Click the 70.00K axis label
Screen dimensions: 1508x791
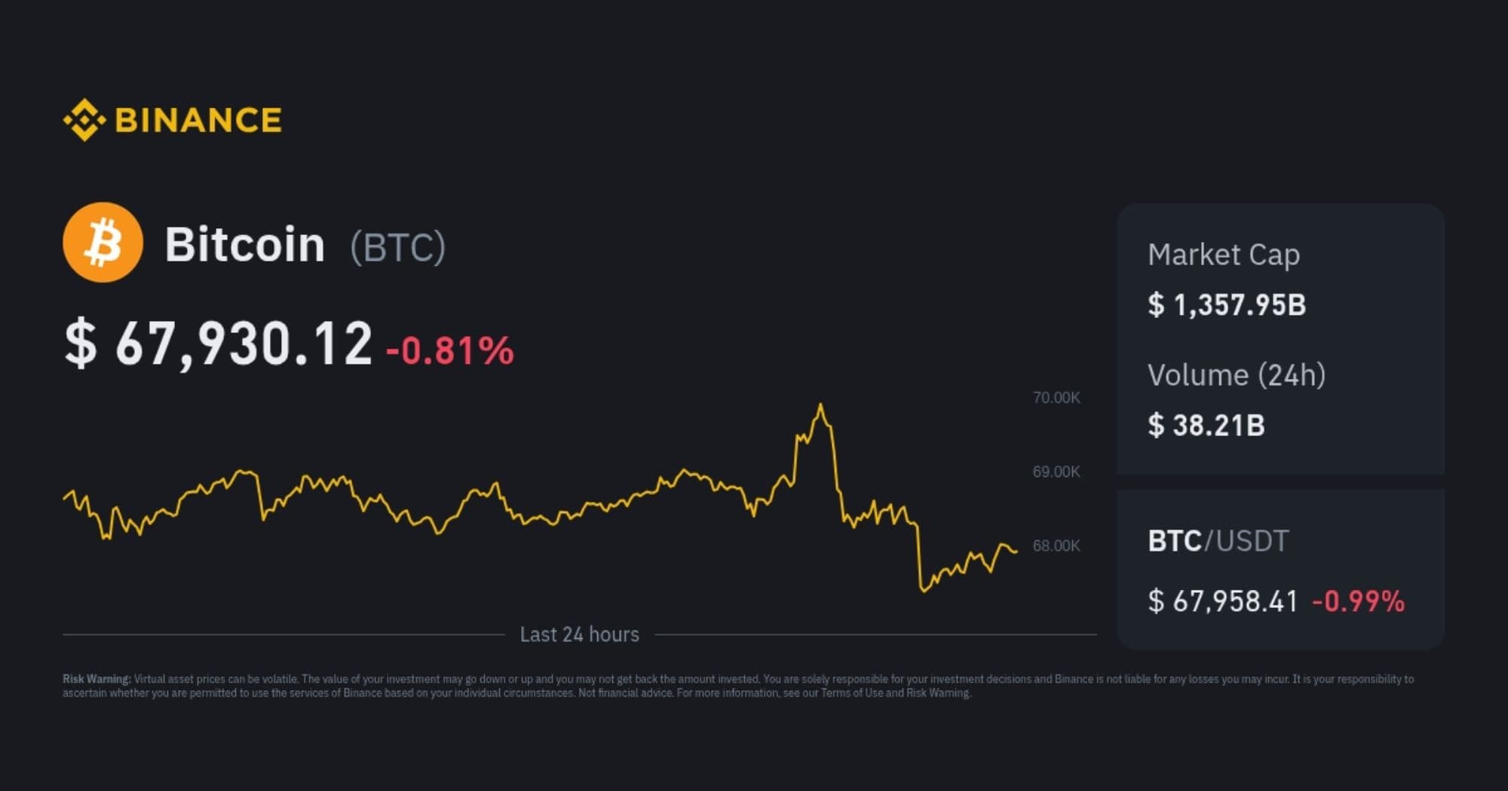tap(1056, 398)
